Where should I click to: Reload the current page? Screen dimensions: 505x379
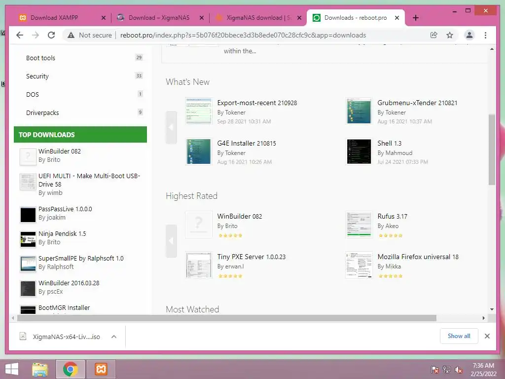(x=51, y=35)
